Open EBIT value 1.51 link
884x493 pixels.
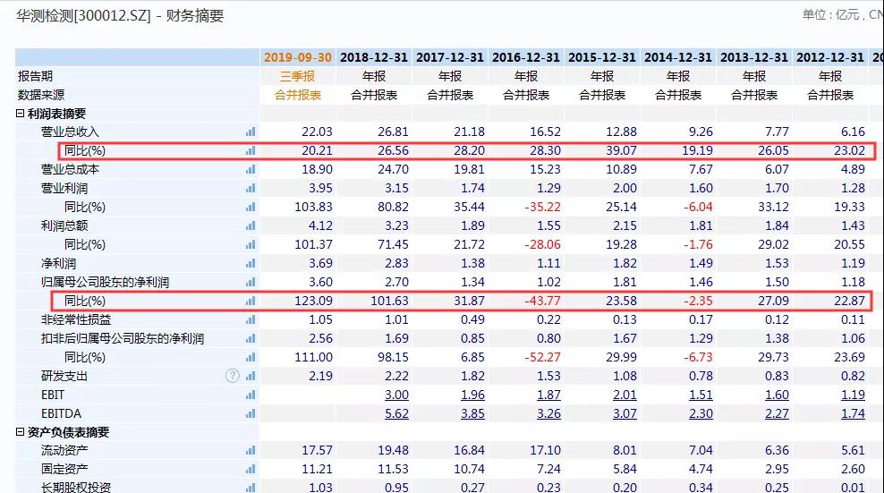(701, 395)
